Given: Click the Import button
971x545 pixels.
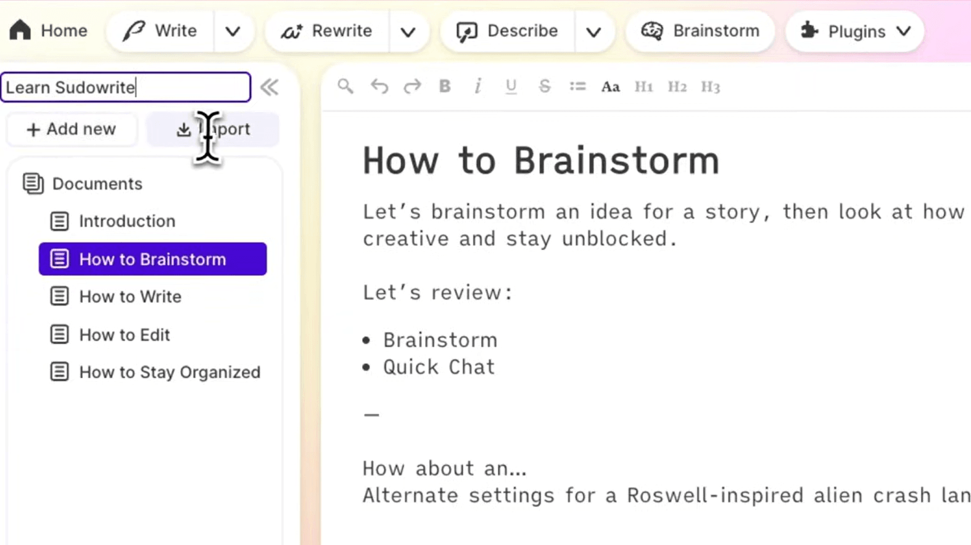Looking at the screenshot, I should 213,129.
